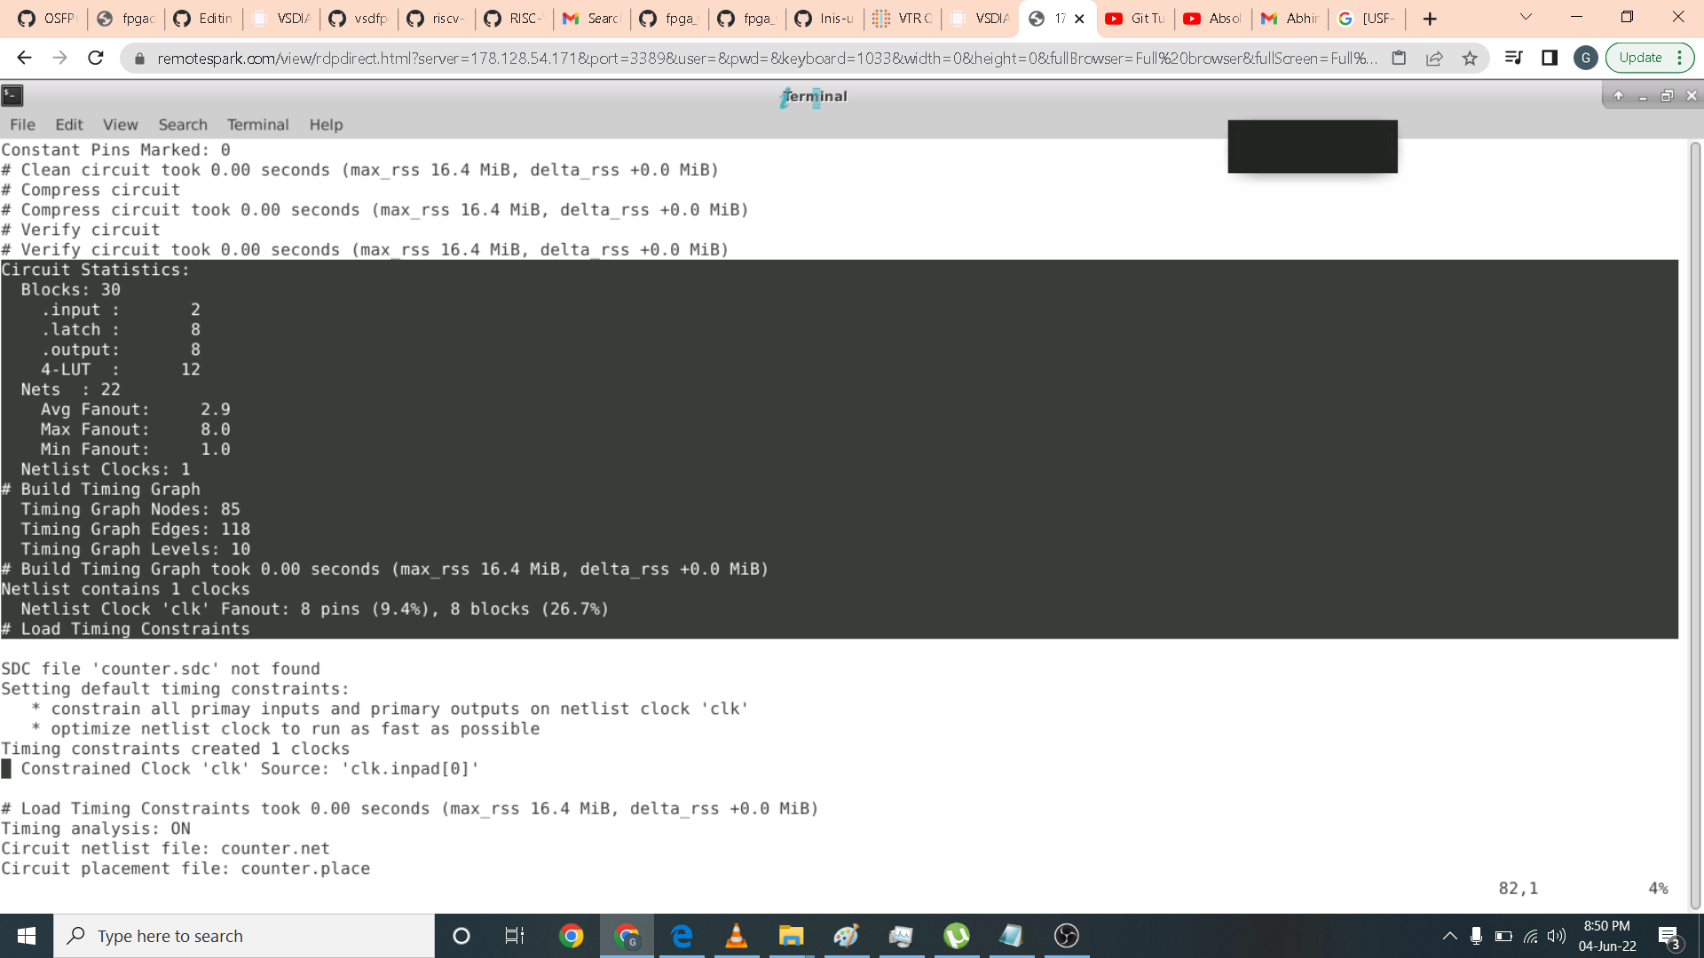Viewport: 1704px width, 958px height.
Task: Click volume icon in system tray
Action: (1557, 936)
